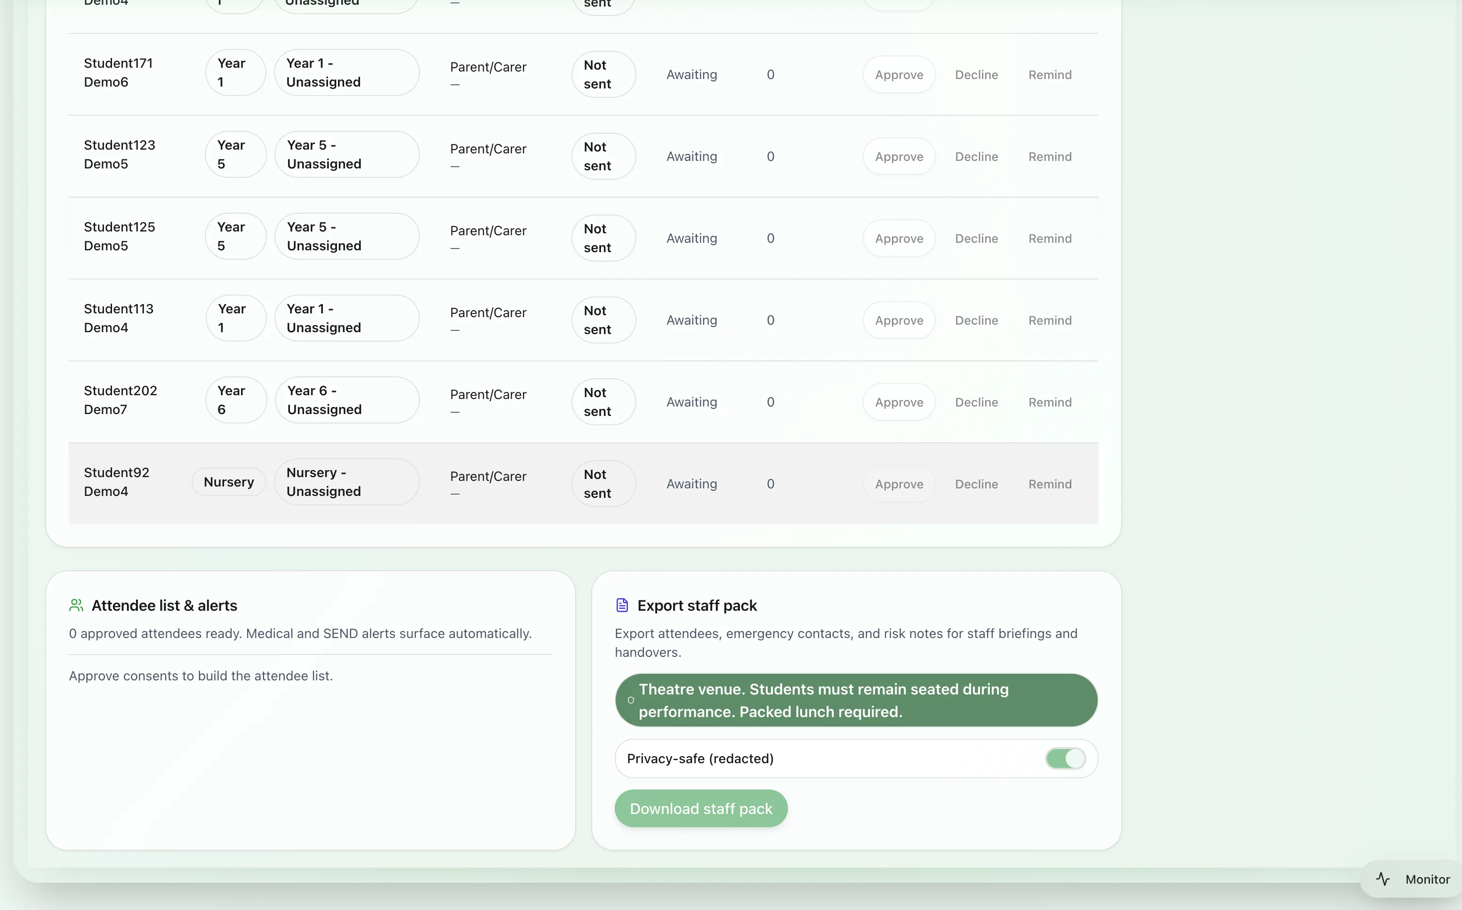Viewport: 1462px width, 910px height.
Task: Approve consent for Student171 Demo6
Action: click(899, 74)
